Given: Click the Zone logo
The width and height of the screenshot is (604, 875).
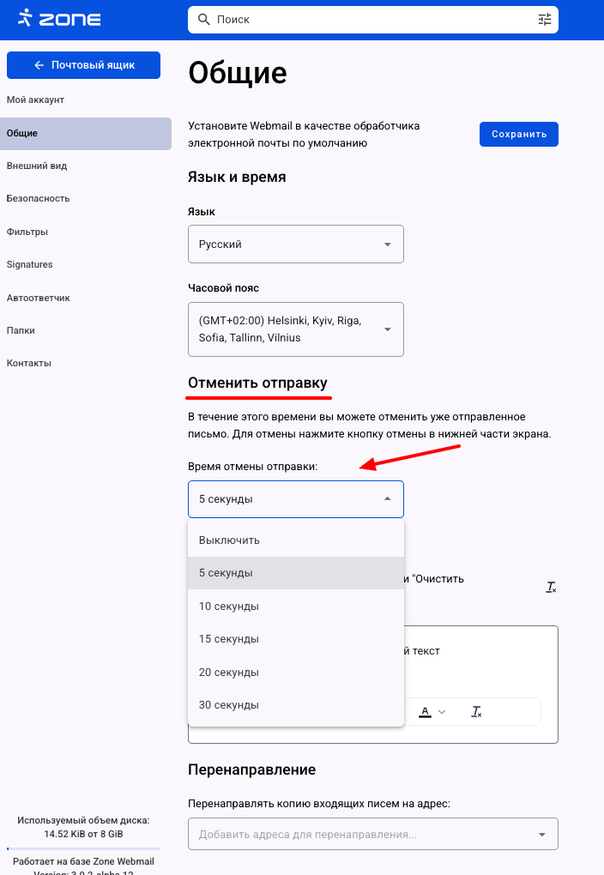Looking at the screenshot, I should (x=59, y=18).
